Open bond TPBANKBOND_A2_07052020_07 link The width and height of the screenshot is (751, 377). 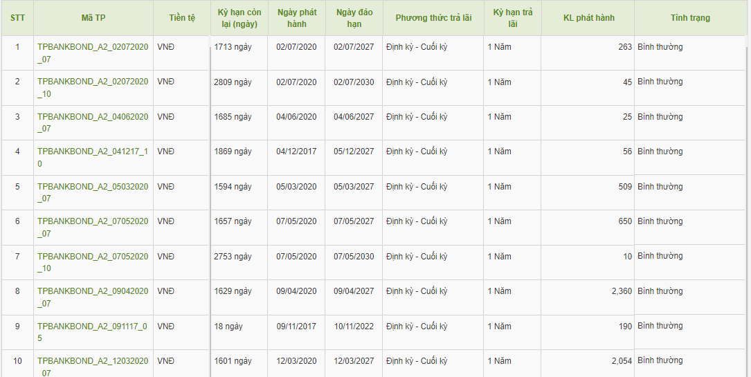[x=93, y=221]
